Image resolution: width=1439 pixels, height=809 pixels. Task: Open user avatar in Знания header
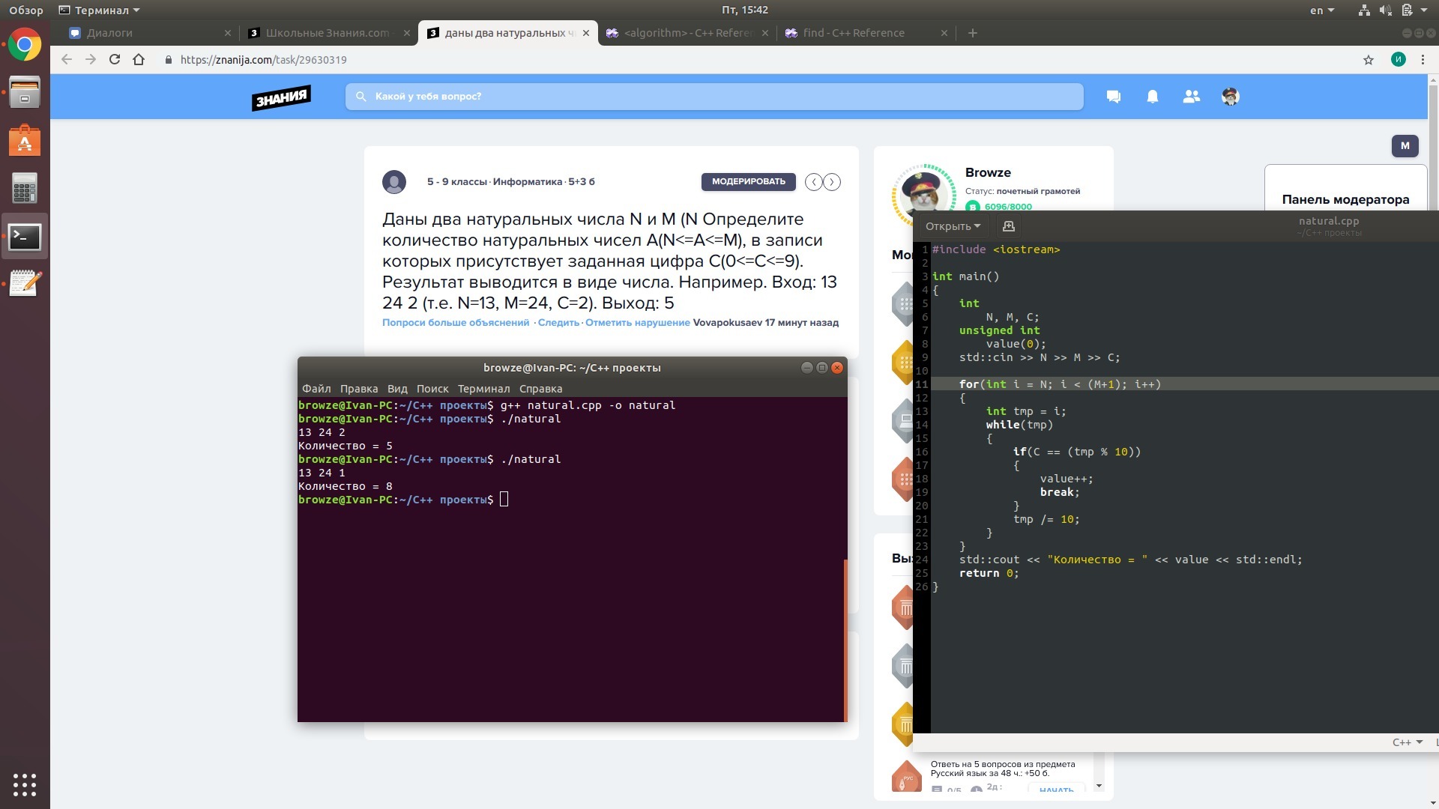[x=1231, y=97]
